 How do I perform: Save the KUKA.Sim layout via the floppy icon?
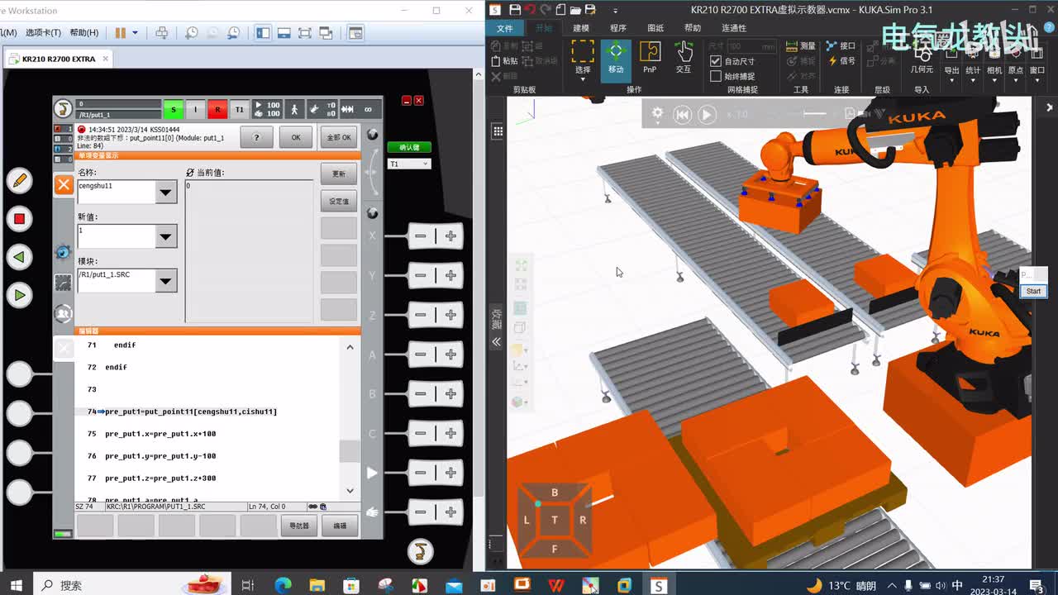[x=515, y=10]
